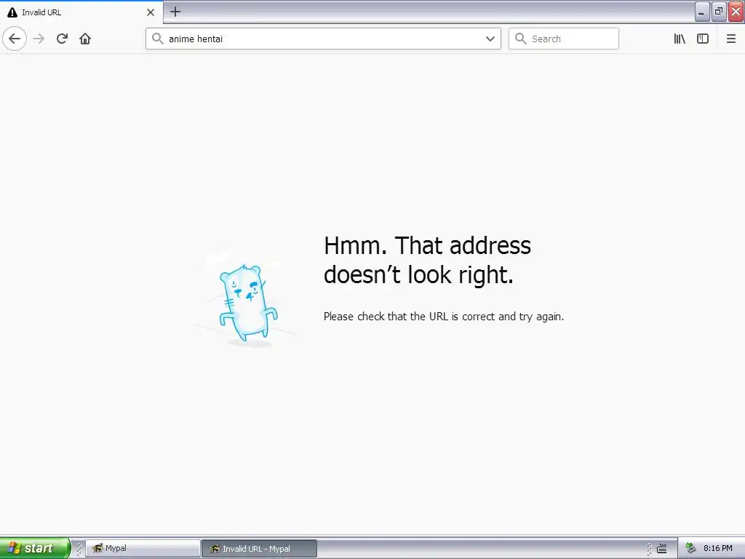Go back using the back arrow

(15, 39)
